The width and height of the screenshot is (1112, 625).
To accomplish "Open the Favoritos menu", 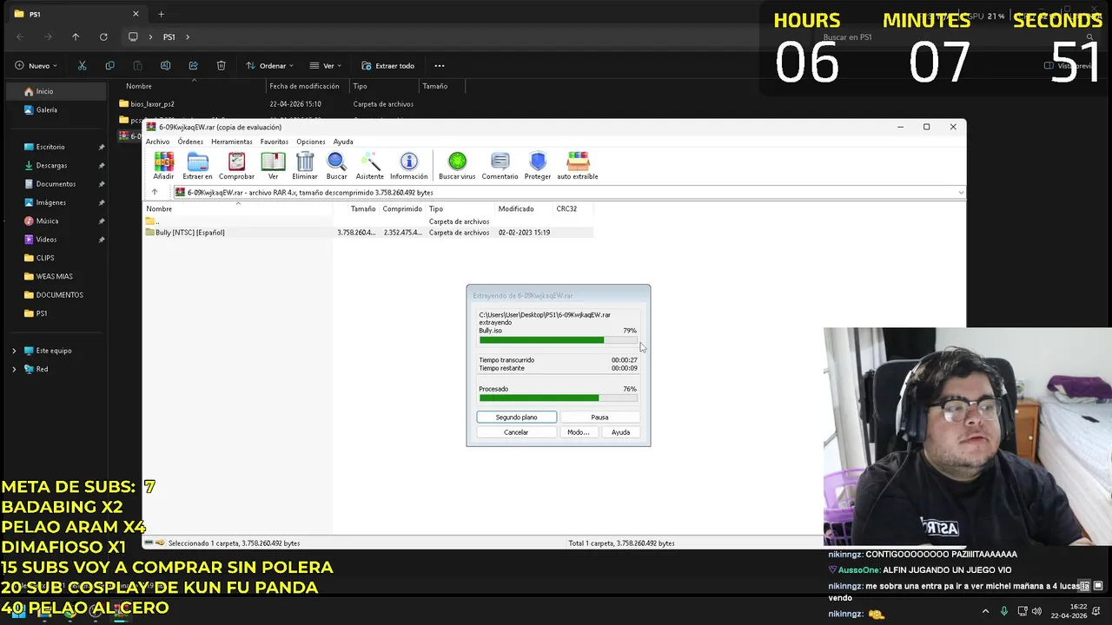I will point(275,141).
